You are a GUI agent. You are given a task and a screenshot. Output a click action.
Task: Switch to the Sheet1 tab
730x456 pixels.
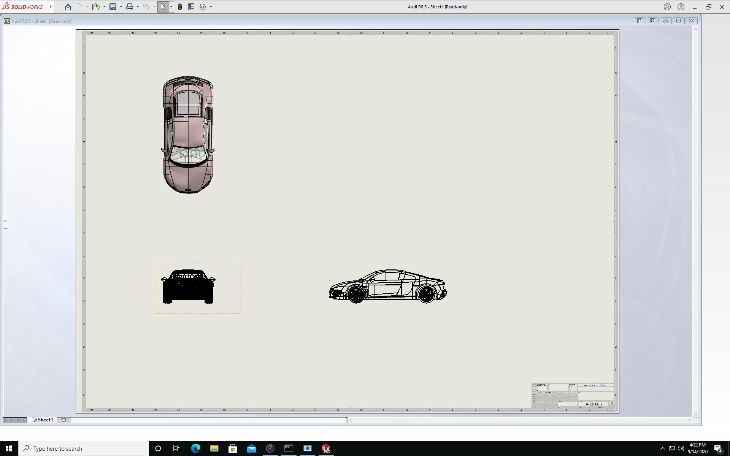43,420
